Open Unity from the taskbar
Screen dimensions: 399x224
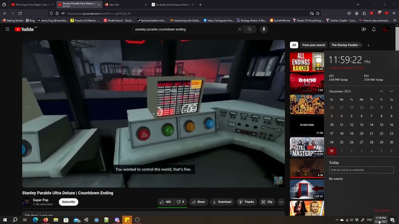(x=86, y=220)
